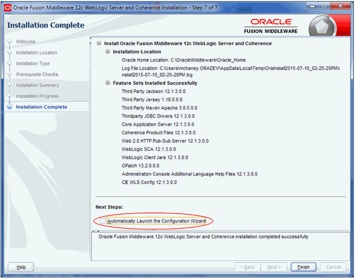Select OPatch 13.2.0.0.0 row

click(140, 166)
